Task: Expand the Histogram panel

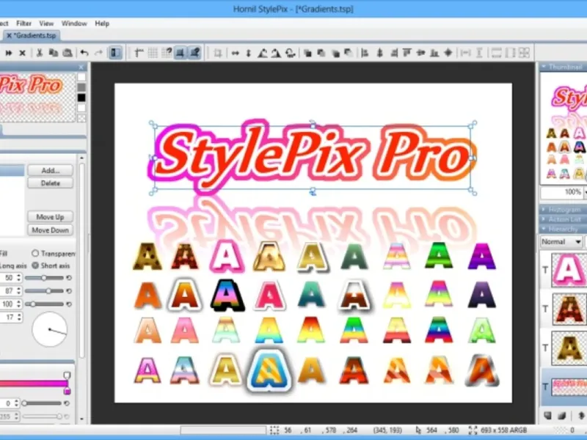Action: (x=544, y=210)
